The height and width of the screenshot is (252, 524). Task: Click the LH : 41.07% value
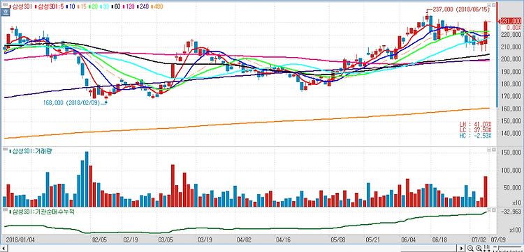(475, 124)
